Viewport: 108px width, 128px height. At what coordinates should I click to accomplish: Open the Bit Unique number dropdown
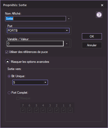tap(30, 82)
